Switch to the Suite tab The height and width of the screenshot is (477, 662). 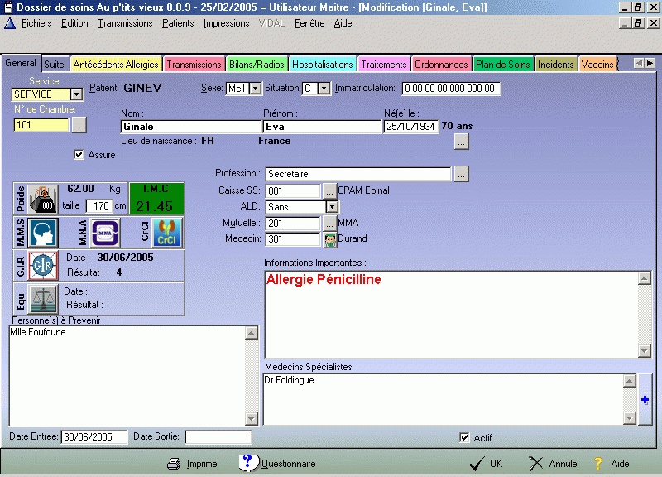54,65
